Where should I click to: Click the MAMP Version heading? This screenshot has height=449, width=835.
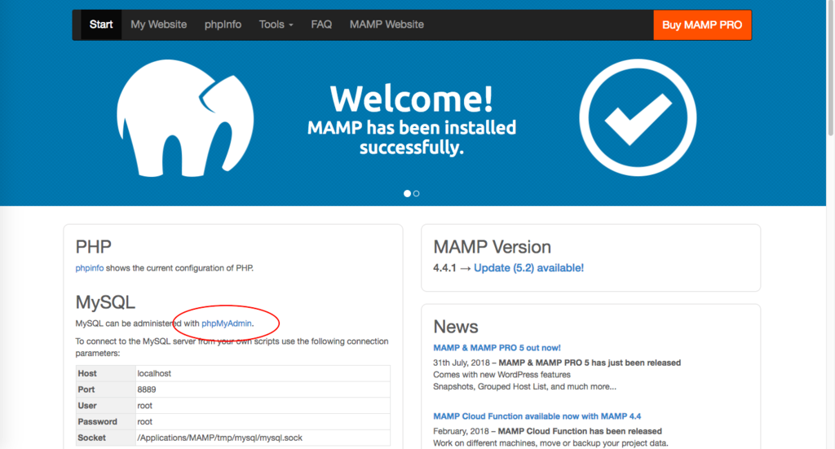492,247
